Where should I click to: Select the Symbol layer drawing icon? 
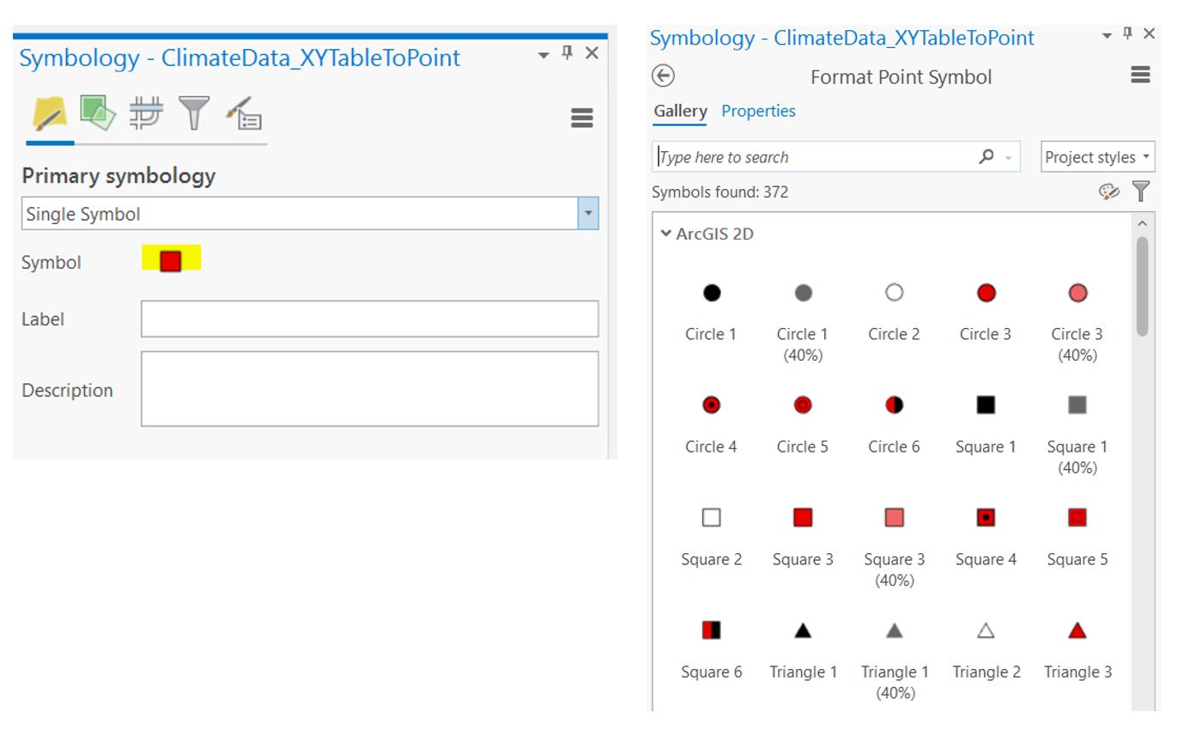click(x=145, y=113)
